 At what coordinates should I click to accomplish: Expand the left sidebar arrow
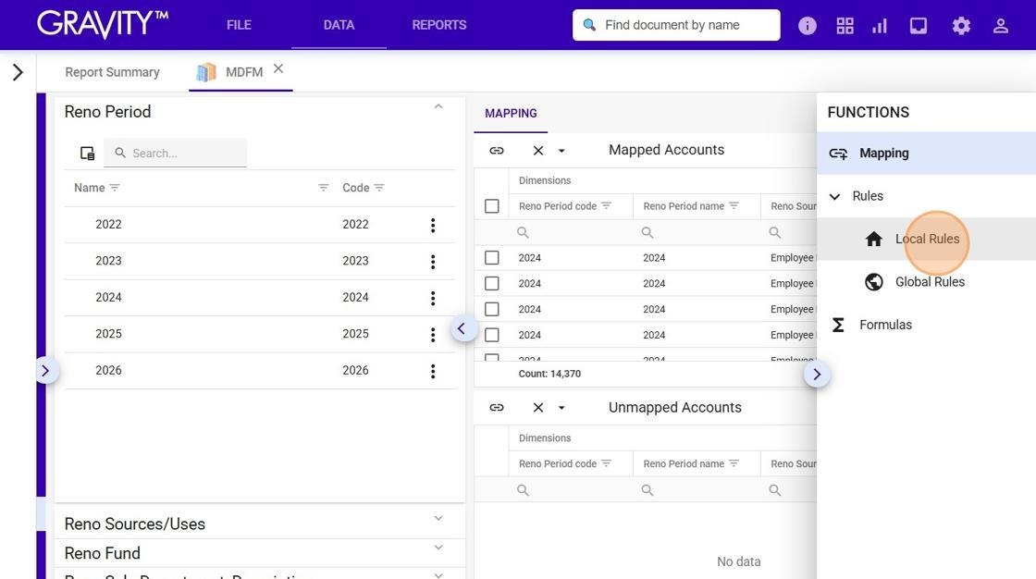pyautogui.click(x=18, y=72)
